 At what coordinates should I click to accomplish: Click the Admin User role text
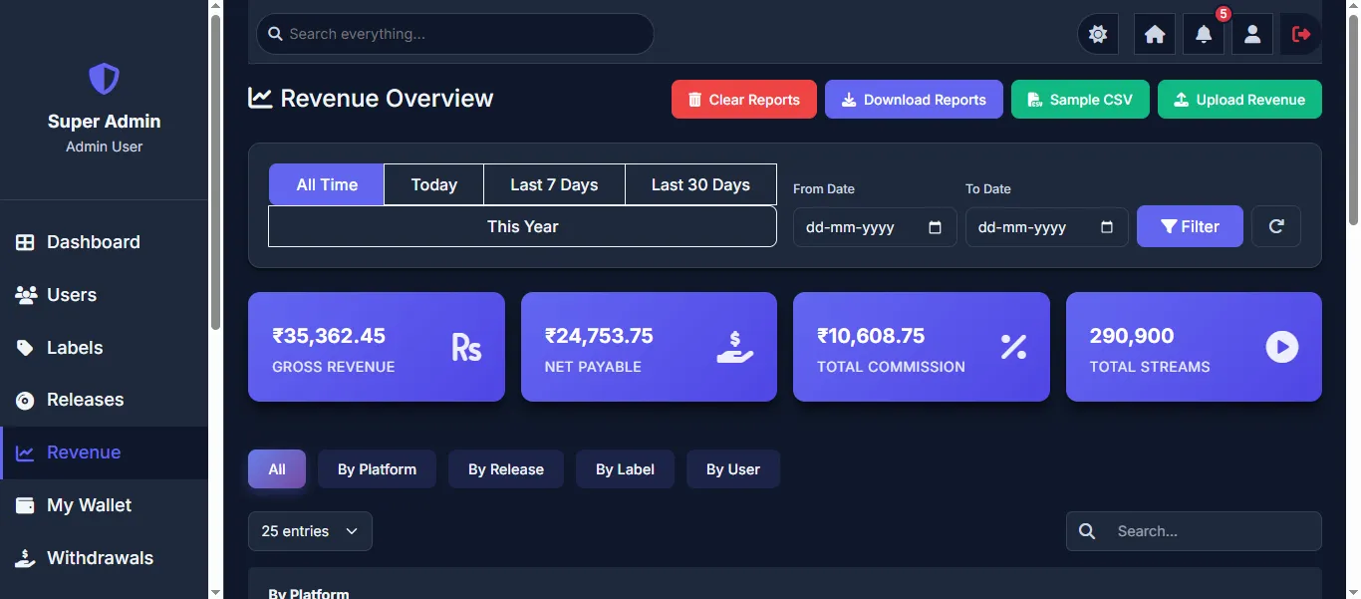(x=104, y=147)
